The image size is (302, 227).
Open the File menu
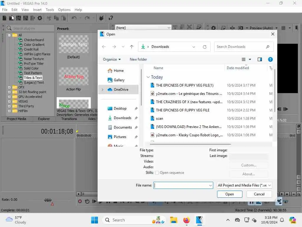(x=5, y=10)
